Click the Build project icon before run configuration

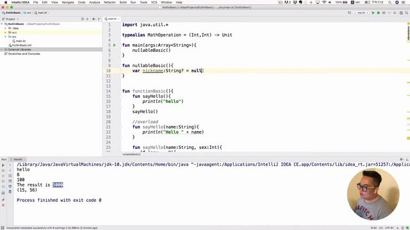coord(349,13)
